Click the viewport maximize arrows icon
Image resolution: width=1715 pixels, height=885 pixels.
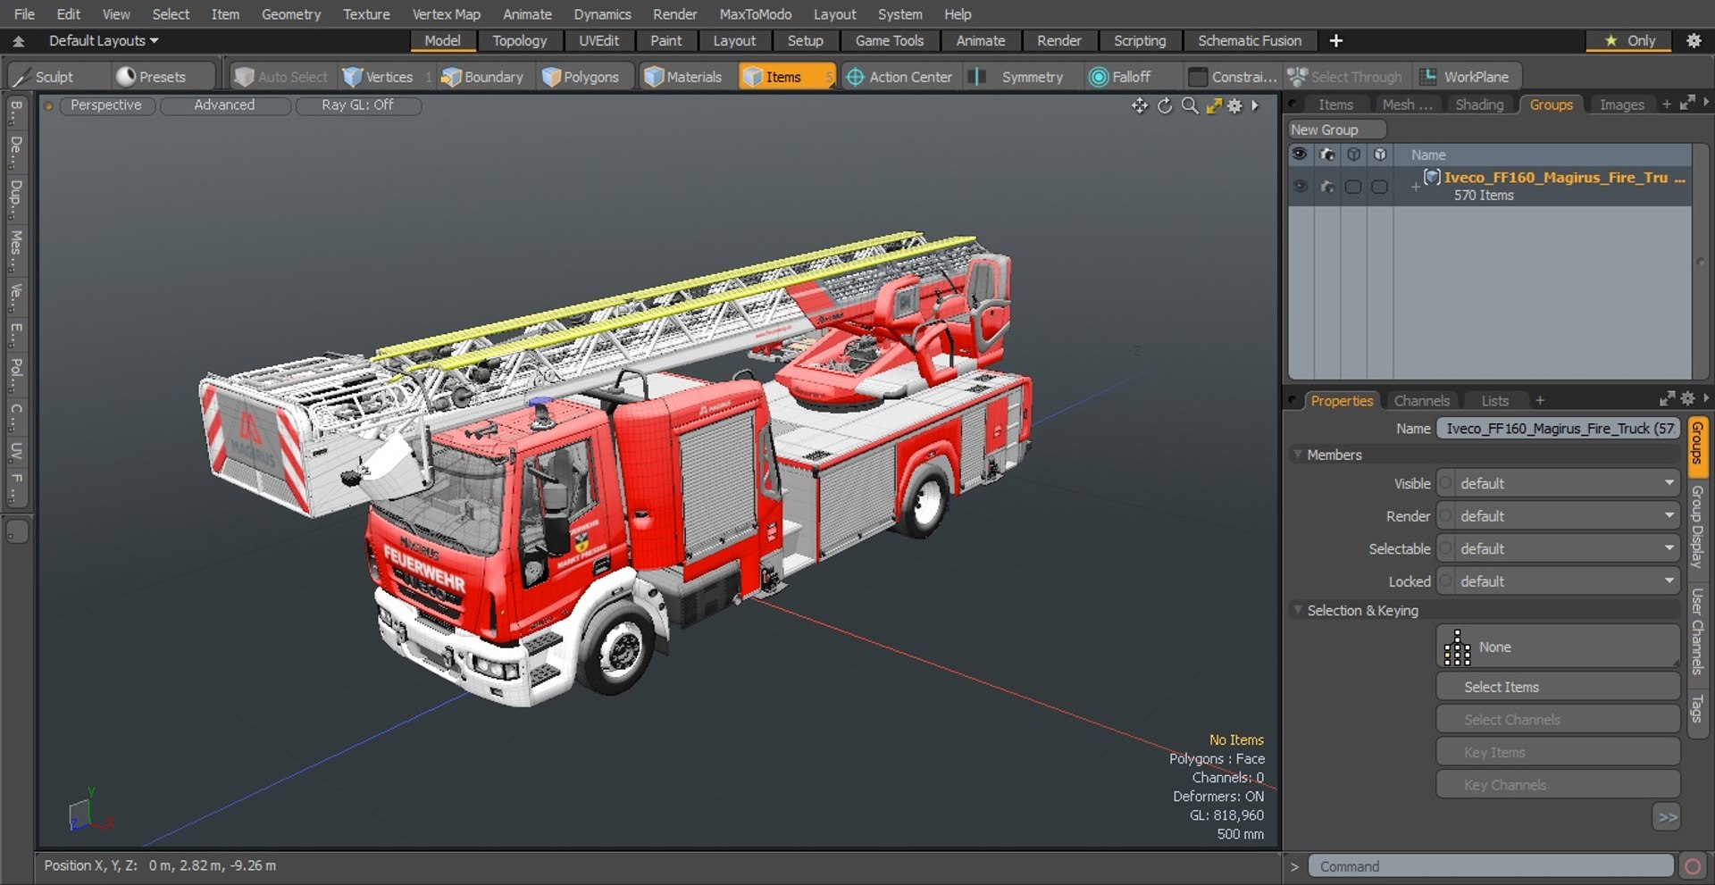coord(1213,106)
